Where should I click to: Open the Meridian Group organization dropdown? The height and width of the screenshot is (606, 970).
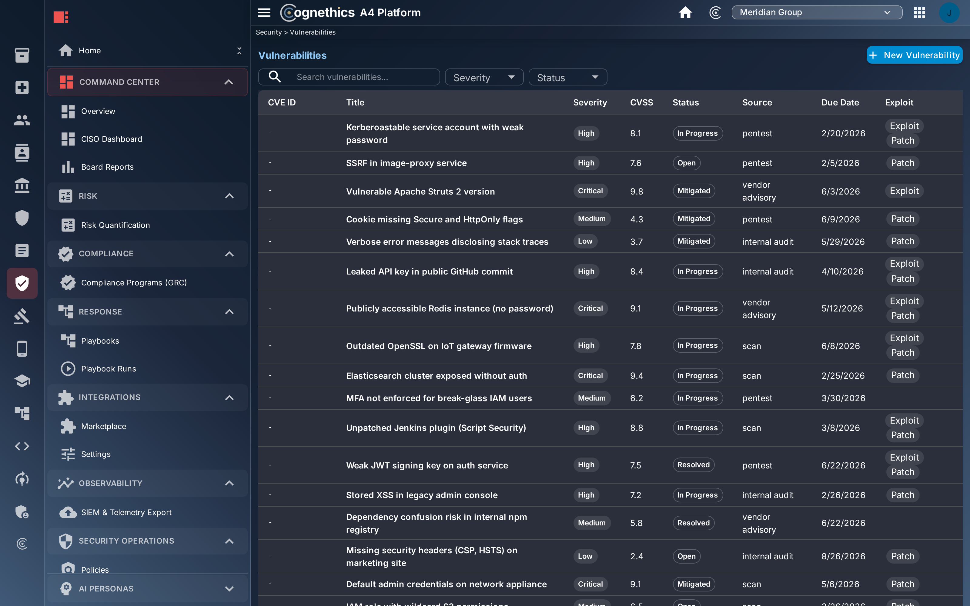[817, 12]
